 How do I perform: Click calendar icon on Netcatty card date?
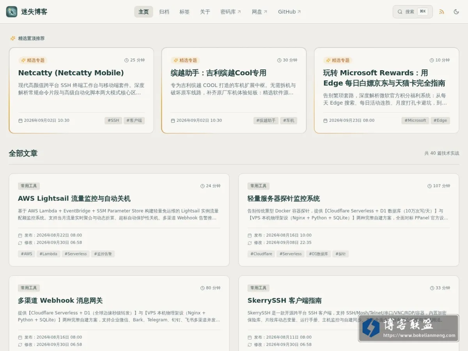click(x=20, y=121)
